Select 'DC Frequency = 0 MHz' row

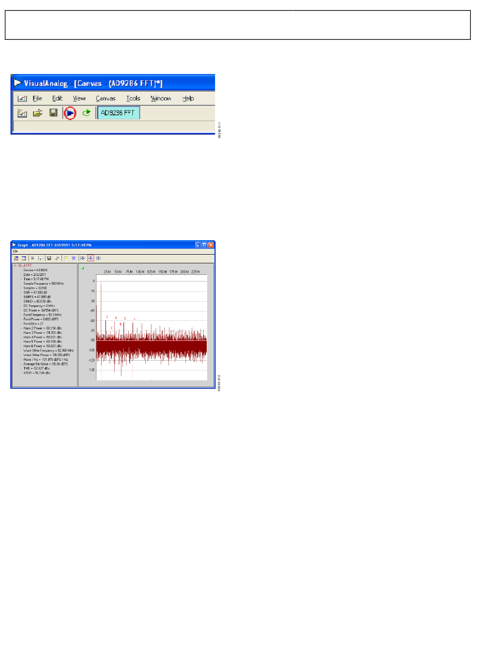coord(39,306)
